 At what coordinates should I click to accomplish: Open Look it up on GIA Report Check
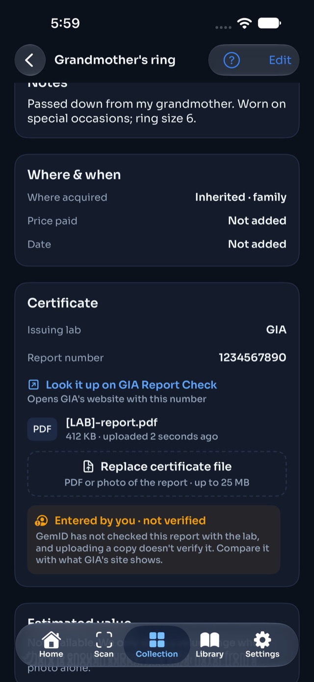pyautogui.click(x=131, y=385)
